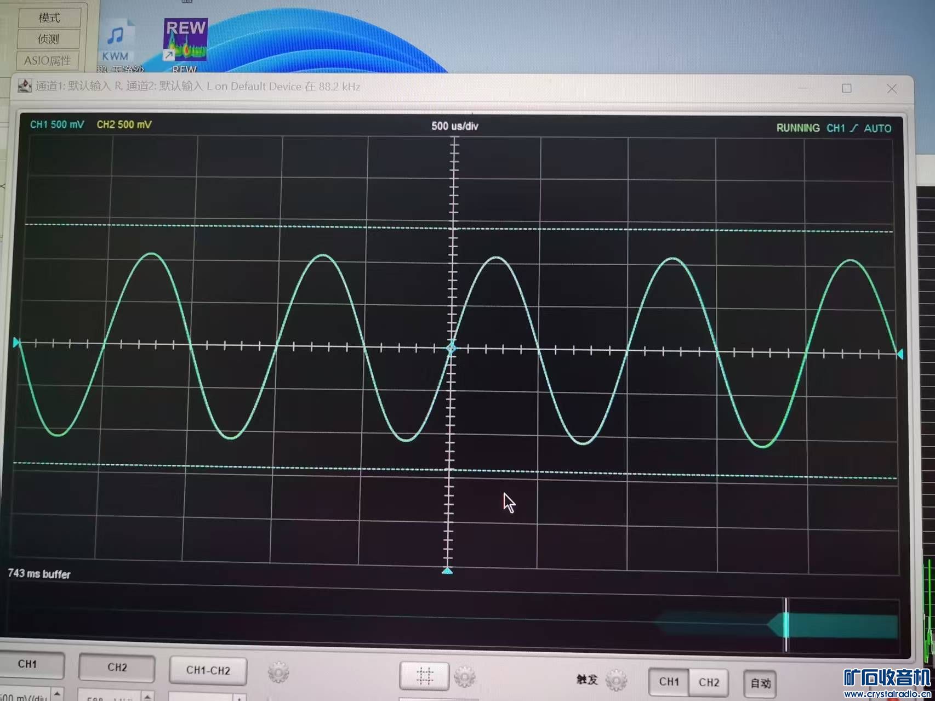
Task: Select the right-edge level marker triangle
Action: pyautogui.click(x=900, y=354)
